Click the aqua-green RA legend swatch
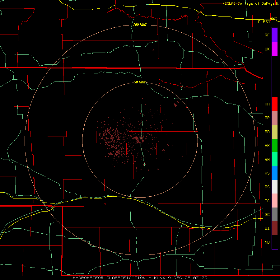Viewport: 280px width, 280px height. pyautogui.click(x=275, y=159)
